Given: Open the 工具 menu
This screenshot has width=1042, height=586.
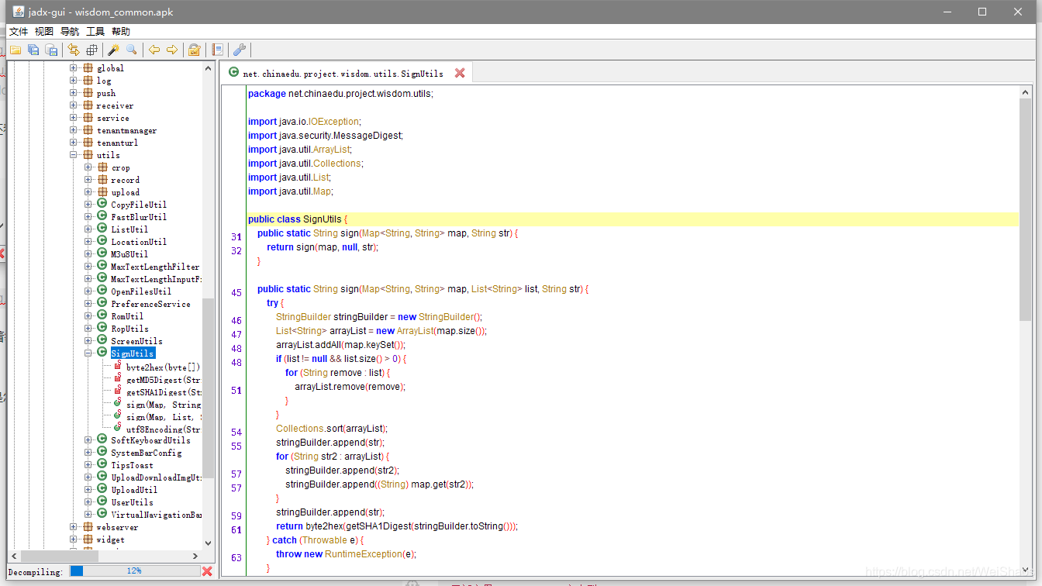Looking at the screenshot, I should point(95,31).
